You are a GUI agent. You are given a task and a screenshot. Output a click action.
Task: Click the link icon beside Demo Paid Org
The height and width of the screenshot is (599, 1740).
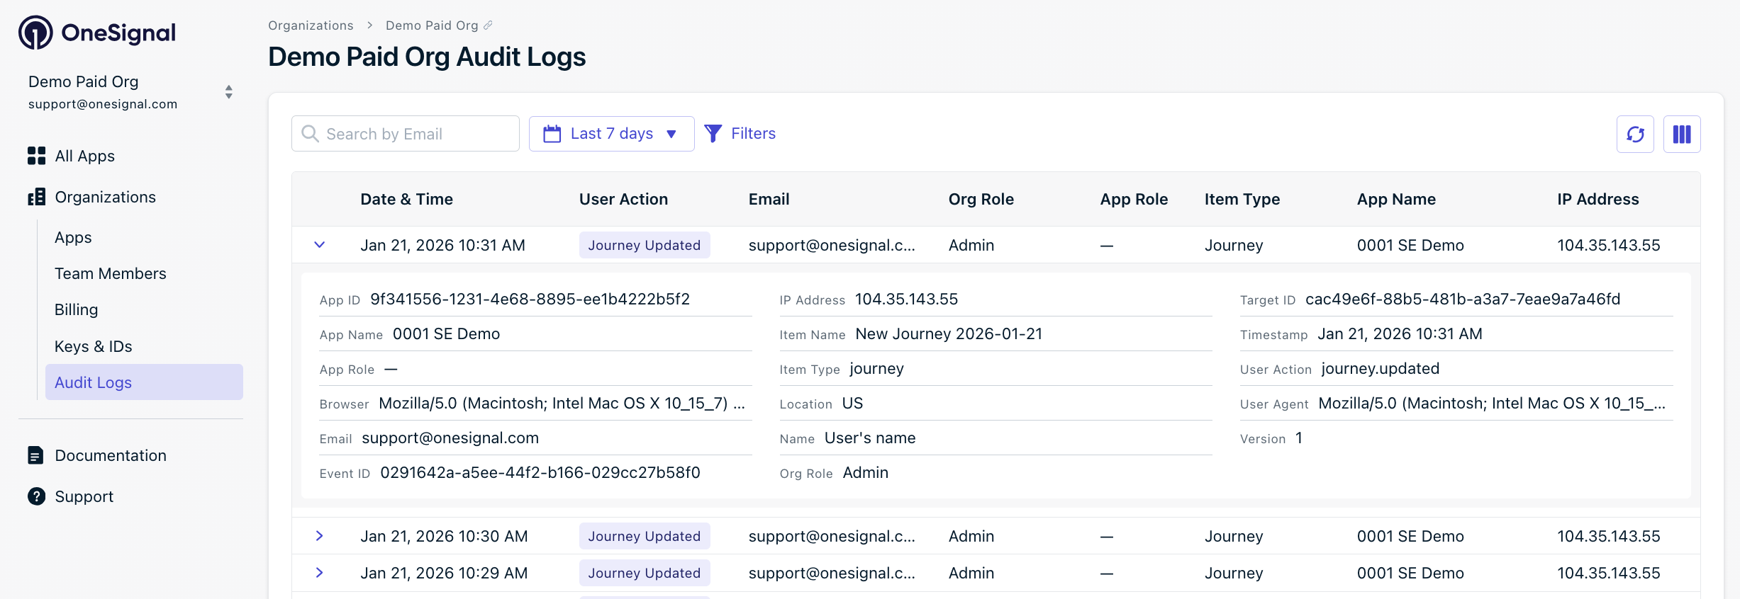[x=488, y=25]
